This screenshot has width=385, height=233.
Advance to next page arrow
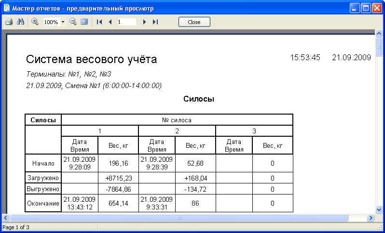pos(144,22)
